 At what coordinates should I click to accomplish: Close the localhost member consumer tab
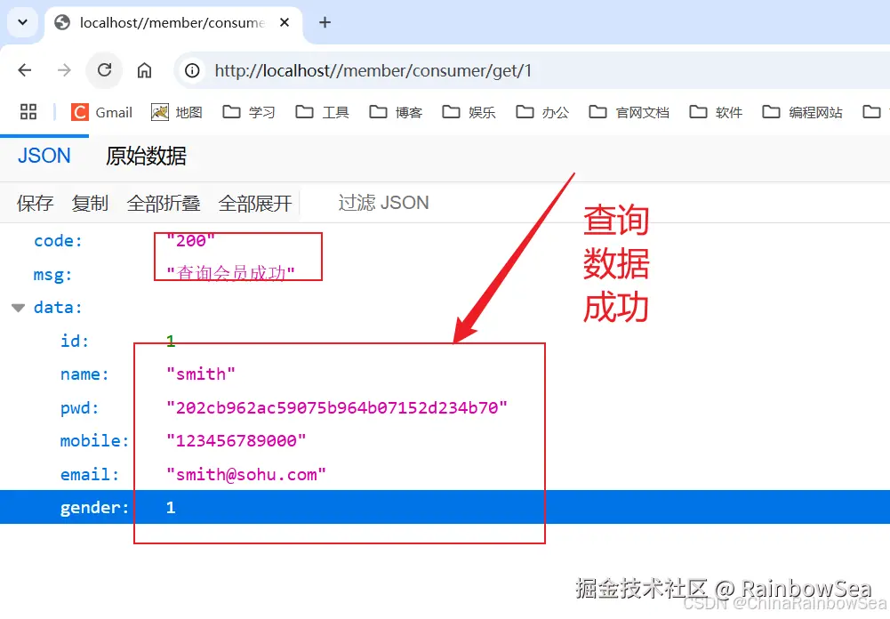tap(285, 23)
